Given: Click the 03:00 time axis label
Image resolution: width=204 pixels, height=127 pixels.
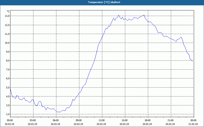Looking at the screenshot, I should [33, 120].
